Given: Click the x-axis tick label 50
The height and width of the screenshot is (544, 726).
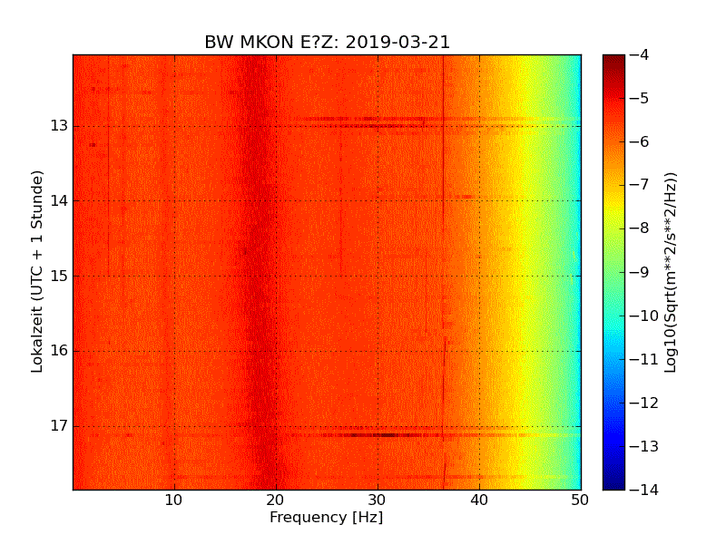Looking at the screenshot, I should [x=580, y=500].
